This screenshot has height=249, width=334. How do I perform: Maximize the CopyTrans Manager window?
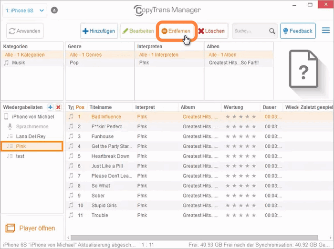310,5
